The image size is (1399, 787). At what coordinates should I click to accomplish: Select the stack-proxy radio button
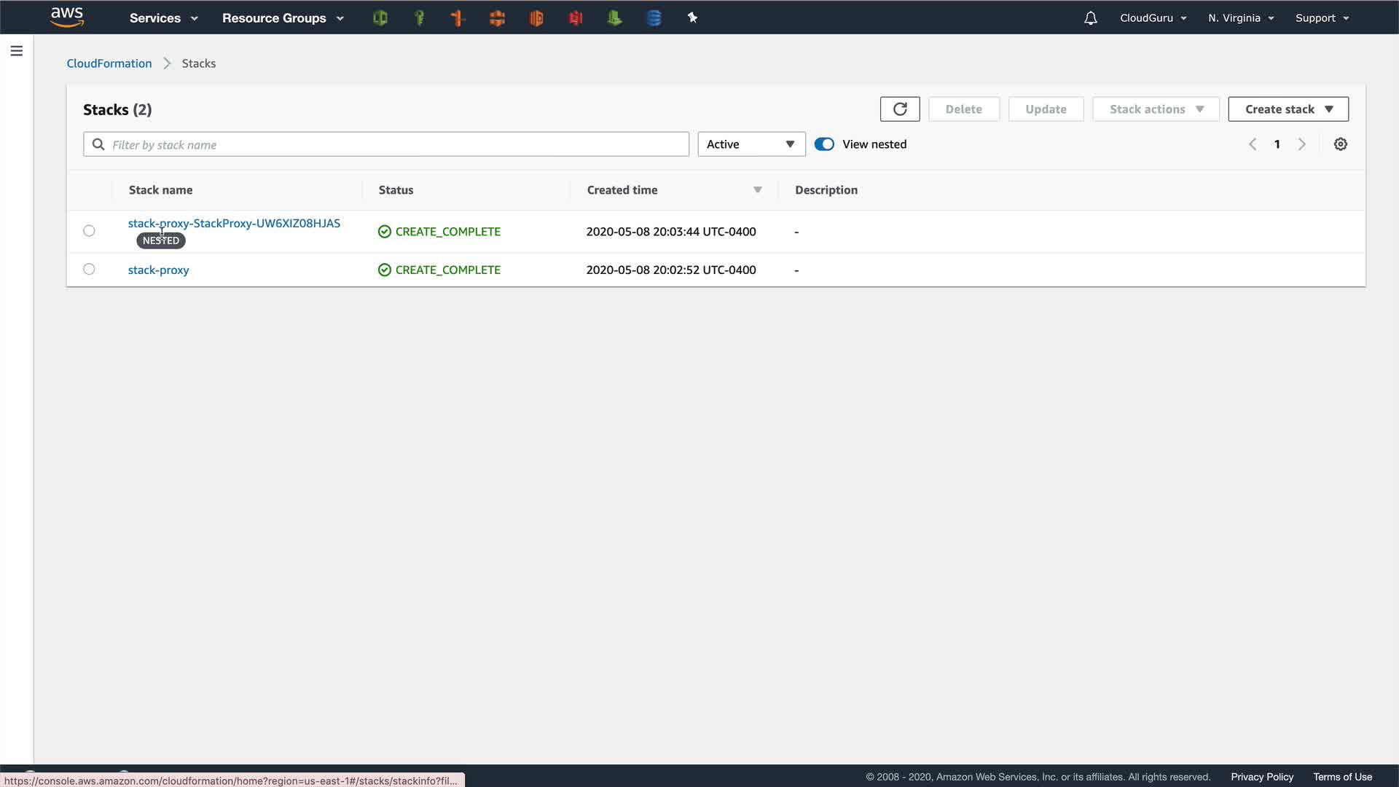tap(89, 270)
